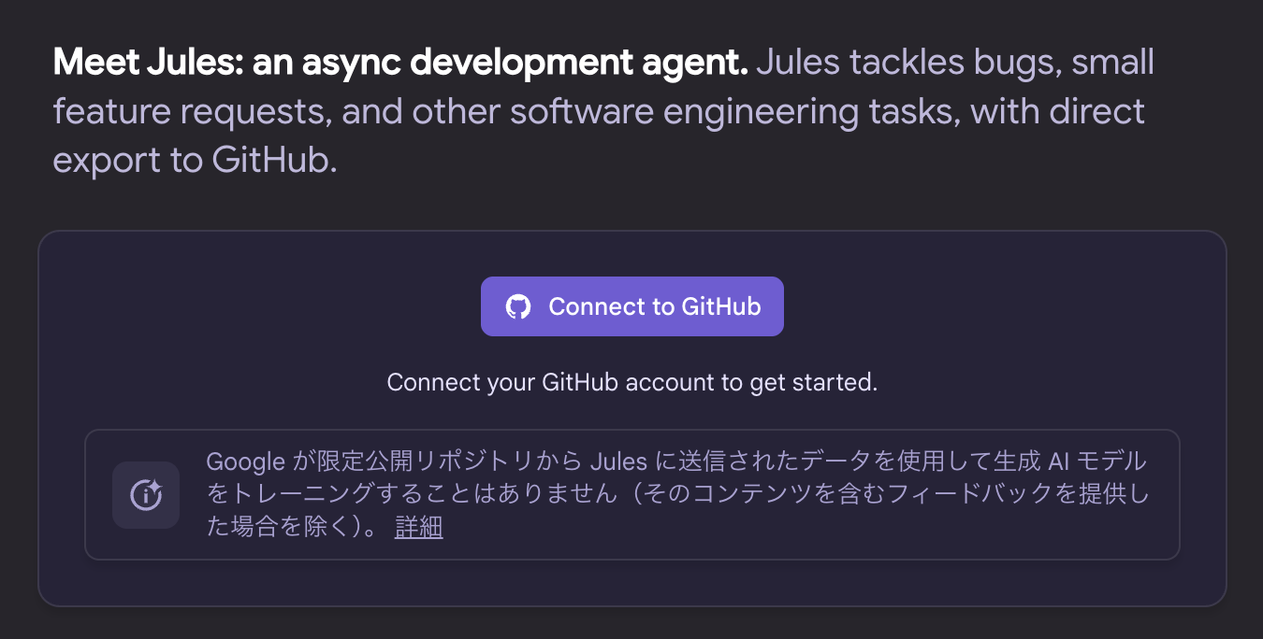Click "Connect your GitHub account to get started"
Viewport: 1263px width, 639px height.
pos(632,382)
